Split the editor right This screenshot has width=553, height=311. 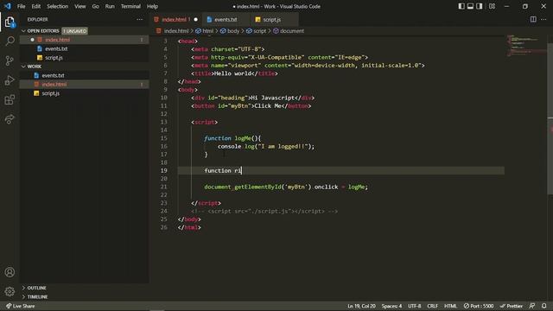coord(533,19)
